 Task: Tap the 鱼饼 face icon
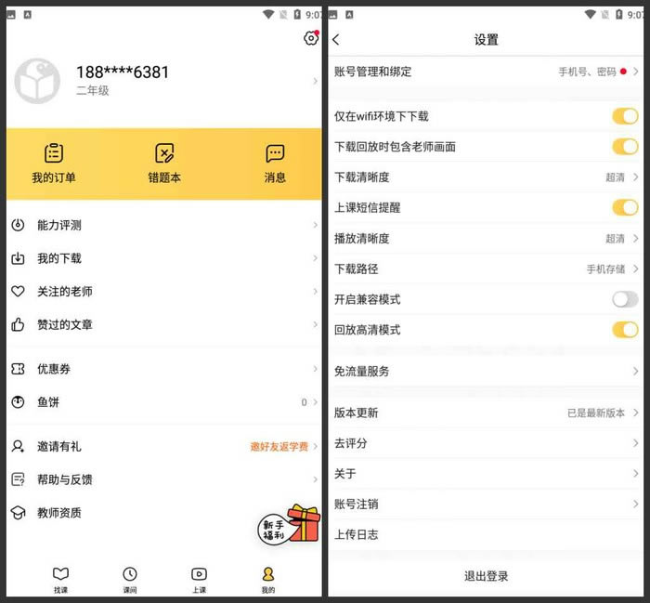pyautogui.click(x=18, y=402)
